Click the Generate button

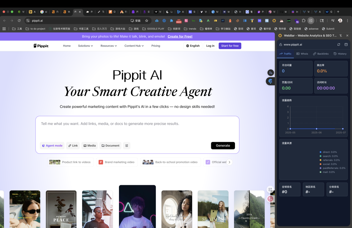223,146
